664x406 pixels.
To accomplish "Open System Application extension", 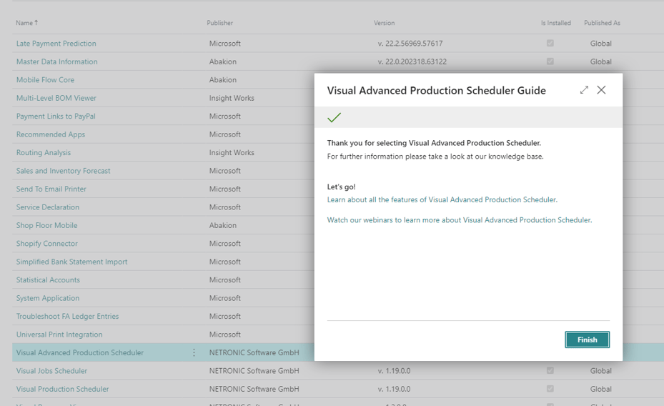I will tap(48, 299).
